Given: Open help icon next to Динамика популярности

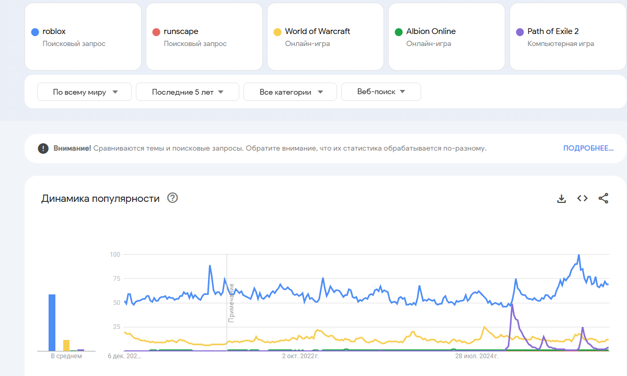Looking at the screenshot, I should click(172, 198).
